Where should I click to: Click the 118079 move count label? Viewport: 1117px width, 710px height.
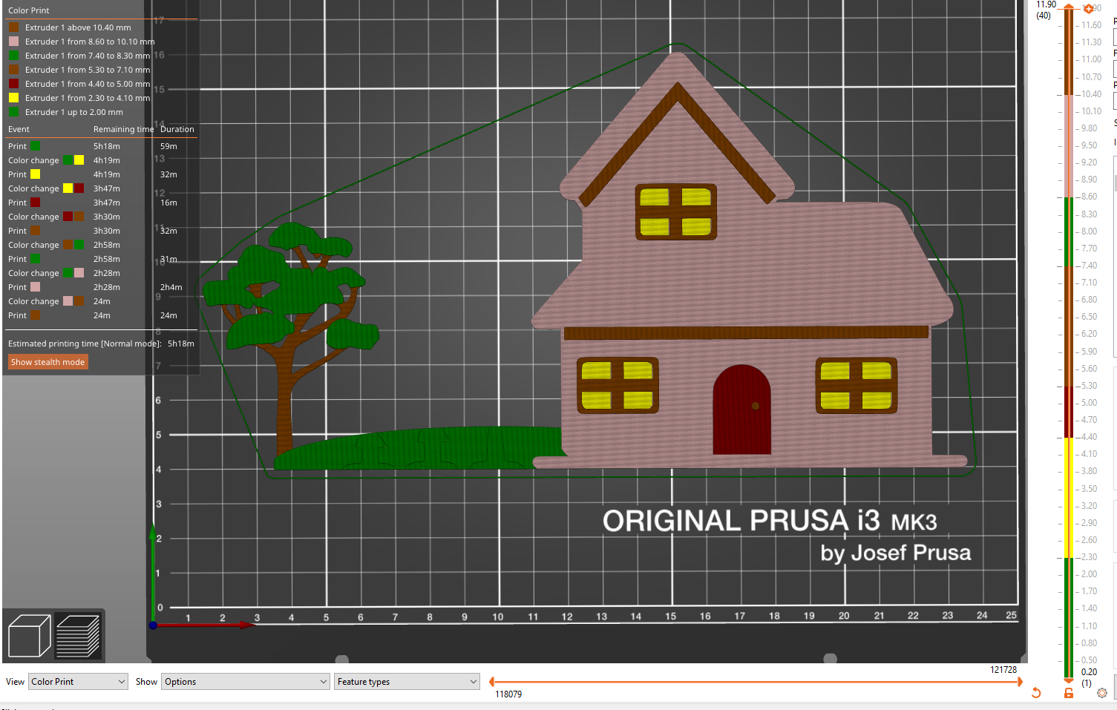[x=508, y=694]
